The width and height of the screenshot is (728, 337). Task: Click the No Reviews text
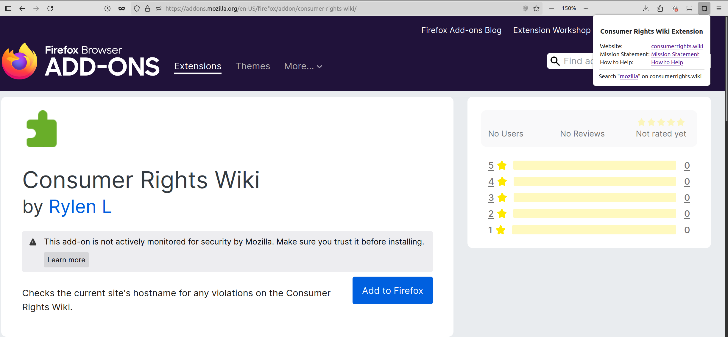point(582,134)
